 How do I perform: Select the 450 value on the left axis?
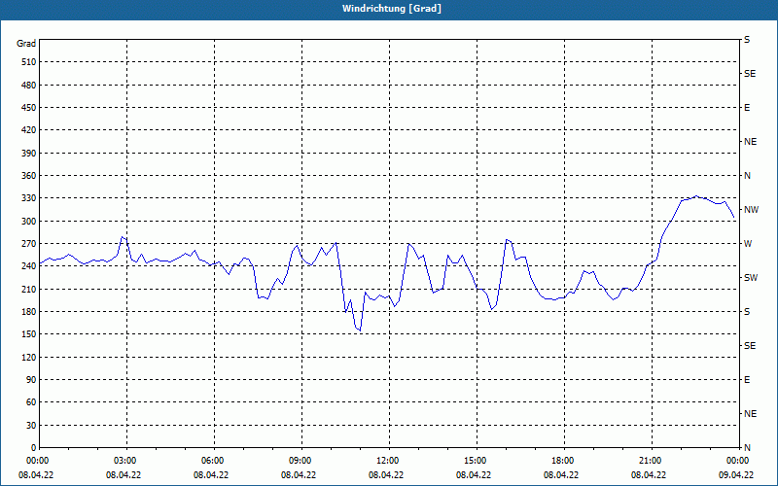[29, 108]
